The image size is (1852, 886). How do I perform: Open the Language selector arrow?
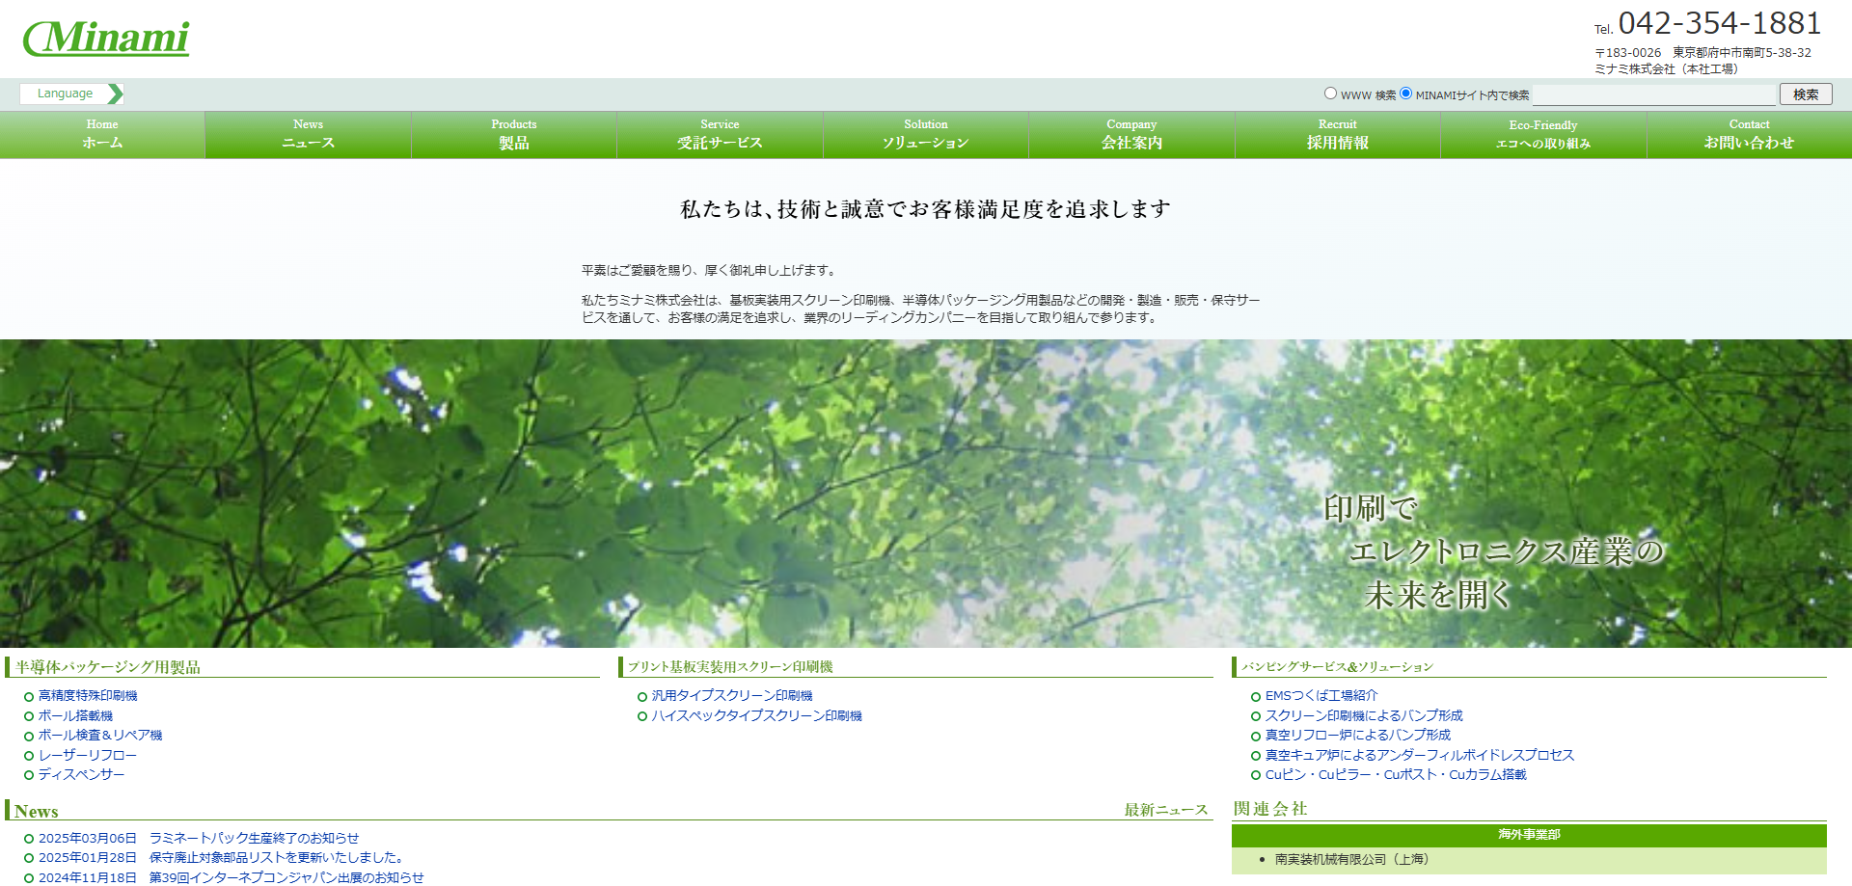tap(115, 94)
